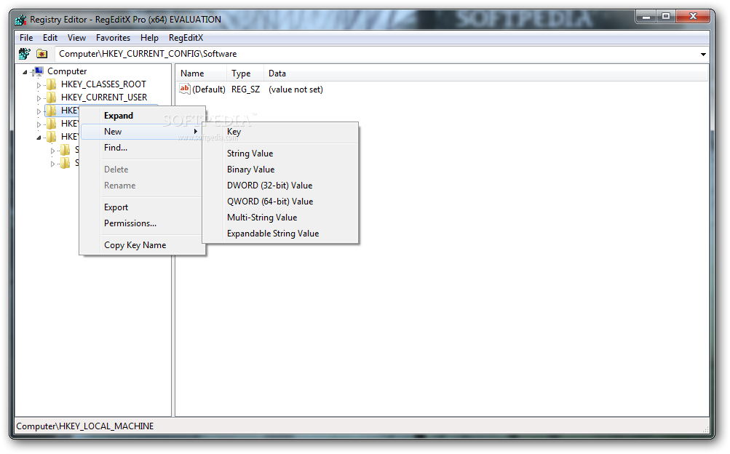Create a Multi-String Value
Image resolution: width=730 pixels, height=454 pixels.
[x=280, y=218]
